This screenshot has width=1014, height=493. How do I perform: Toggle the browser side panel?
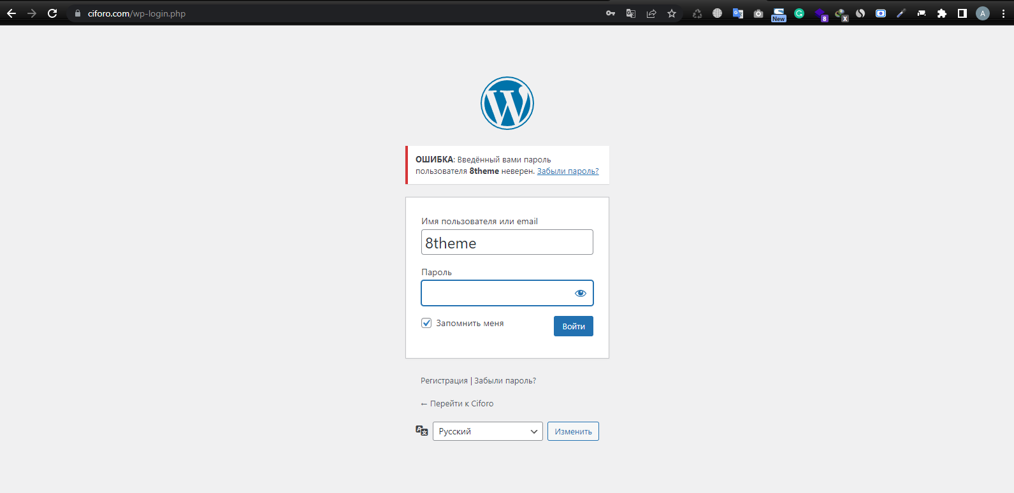pyautogui.click(x=962, y=13)
